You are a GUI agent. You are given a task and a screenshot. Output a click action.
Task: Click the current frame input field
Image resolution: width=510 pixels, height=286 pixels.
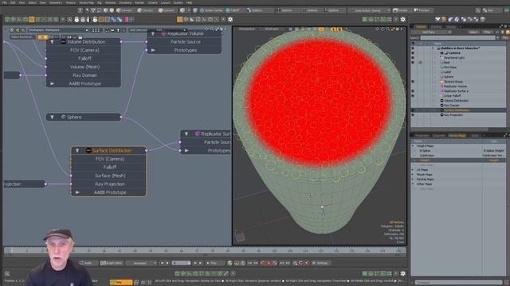(x=181, y=263)
